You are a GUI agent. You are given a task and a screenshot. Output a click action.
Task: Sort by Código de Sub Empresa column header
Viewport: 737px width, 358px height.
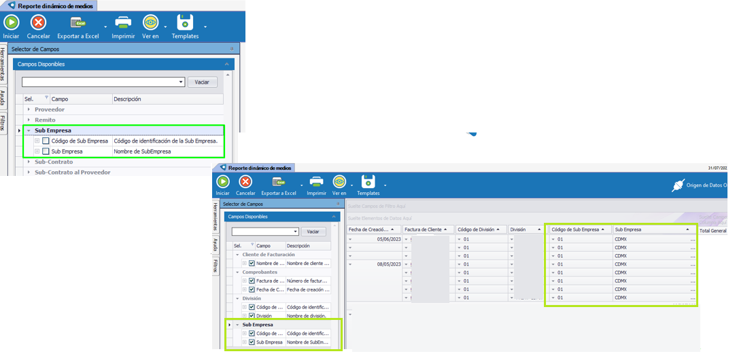[581, 230]
